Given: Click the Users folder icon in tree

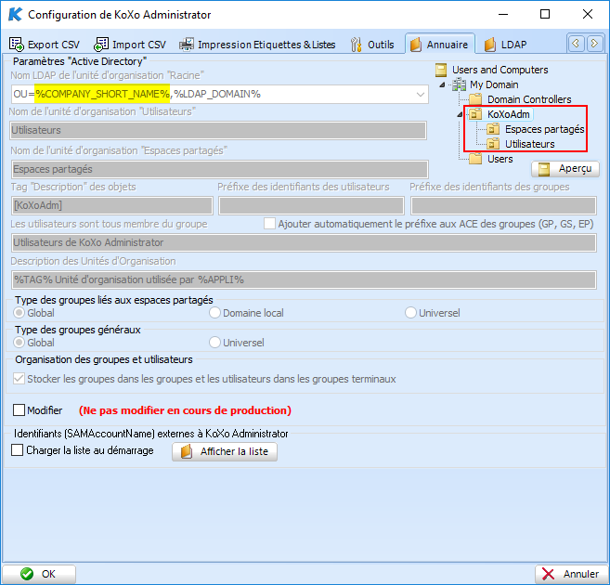Looking at the screenshot, I should (x=475, y=159).
